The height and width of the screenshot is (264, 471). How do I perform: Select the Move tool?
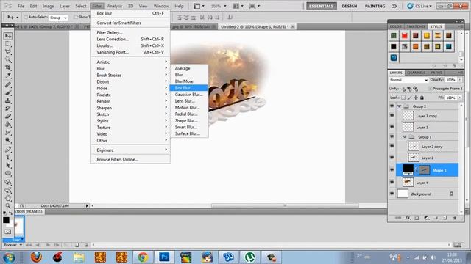[x=8, y=36]
